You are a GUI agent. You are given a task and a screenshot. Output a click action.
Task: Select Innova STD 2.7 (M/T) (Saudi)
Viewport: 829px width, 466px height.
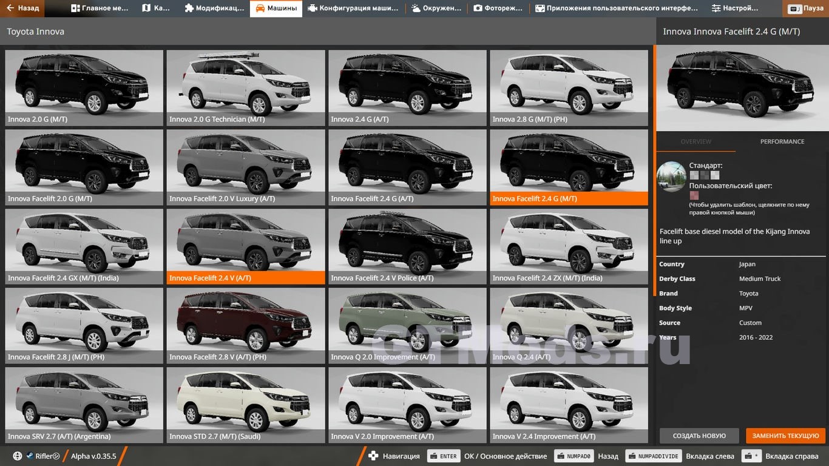pyautogui.click(x=246, y=405)
